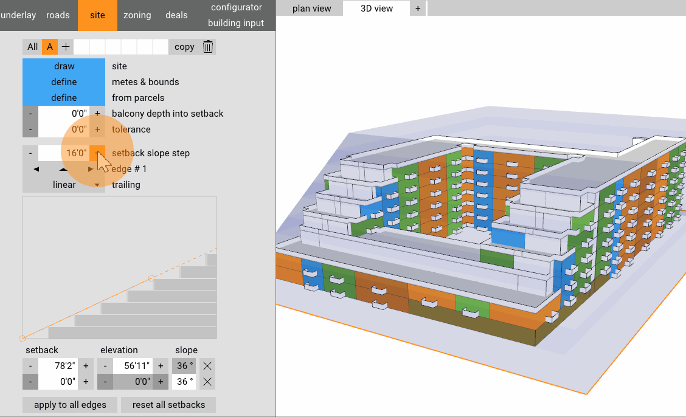Remove the 78'2" setback row with X
The width and height of the screenshot is (686, 417).
coord(207,366)
